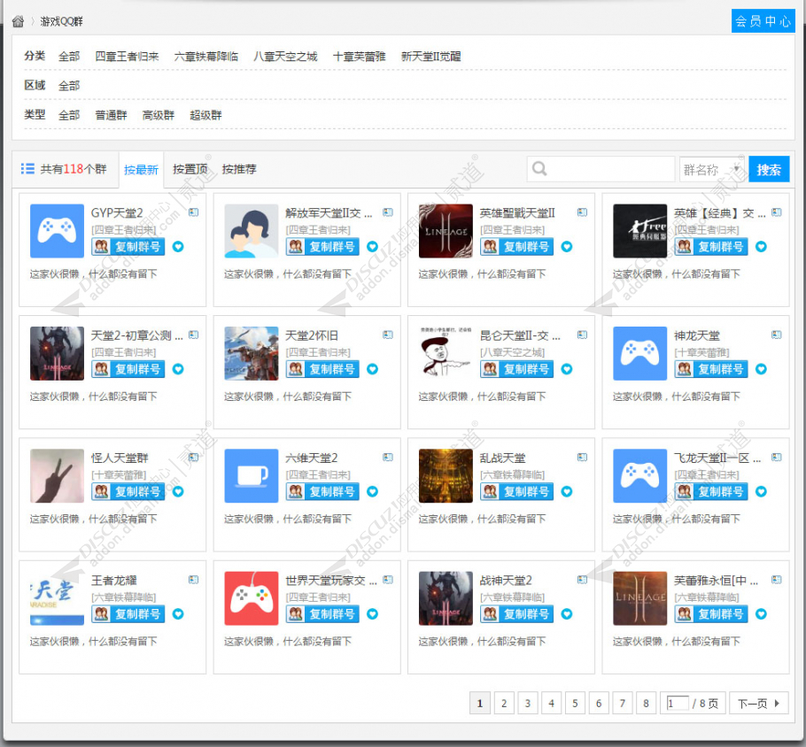Copy group number of 神龙天堂
This screenshot has height=747, width=806.
coord(711,369)
